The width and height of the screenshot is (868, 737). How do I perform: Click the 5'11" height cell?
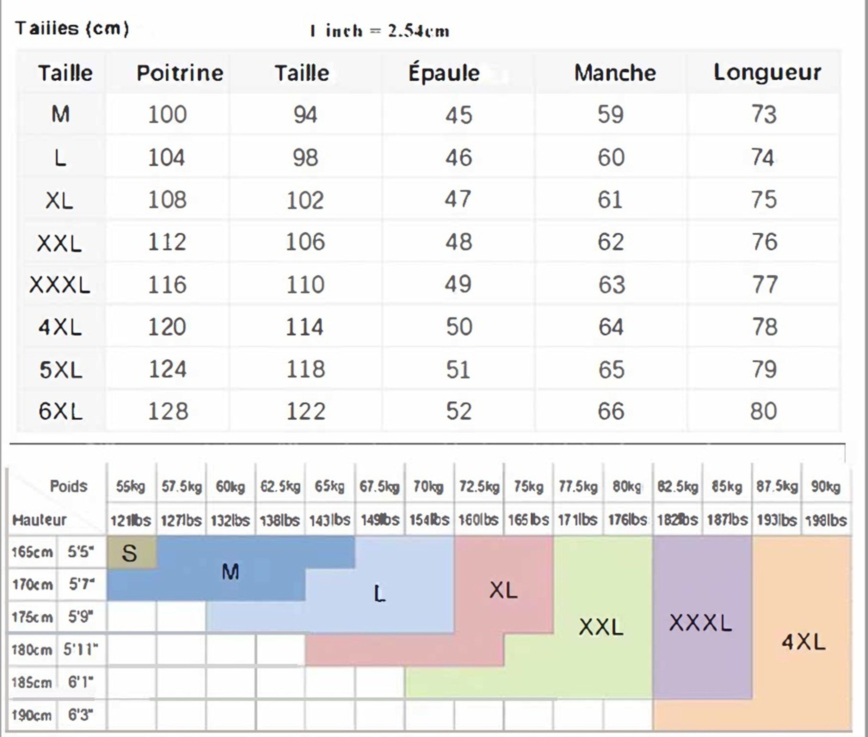pos(81,650)
